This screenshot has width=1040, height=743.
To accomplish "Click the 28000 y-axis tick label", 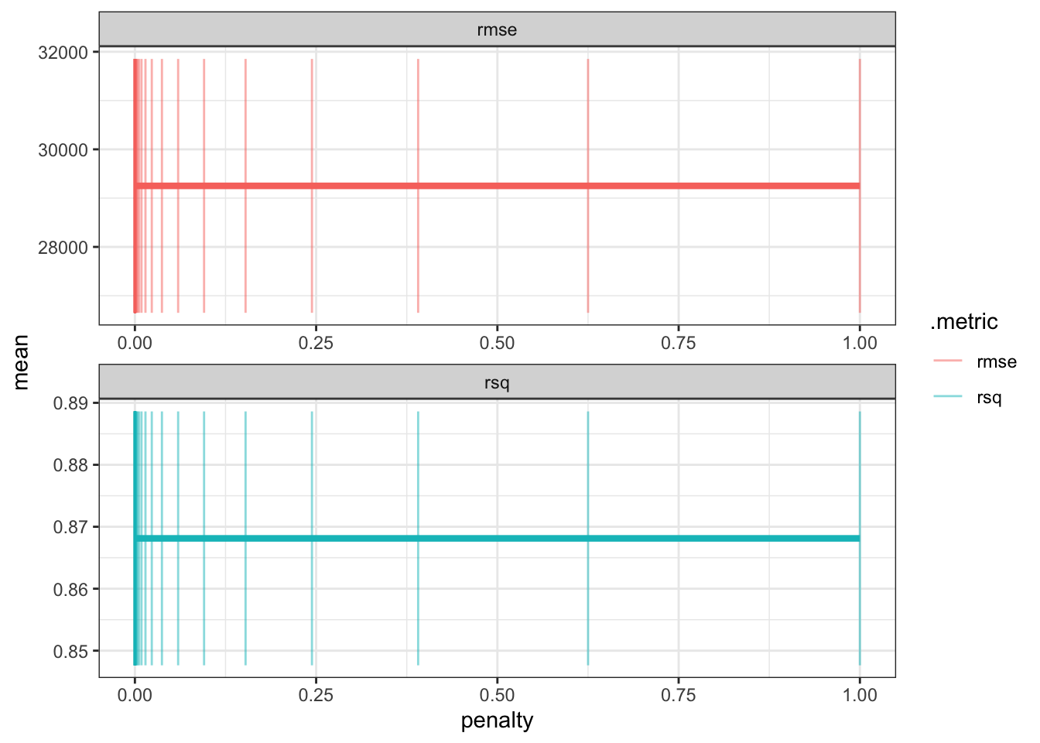I will pos(63,248).
